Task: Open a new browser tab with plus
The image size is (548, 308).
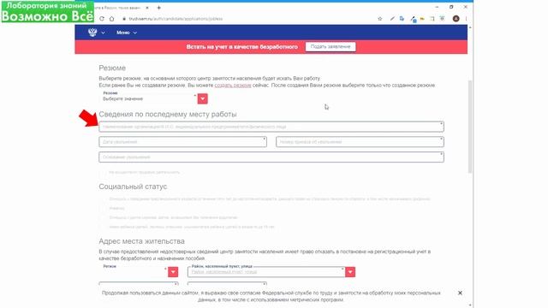Action: click(x=158, y=8)
